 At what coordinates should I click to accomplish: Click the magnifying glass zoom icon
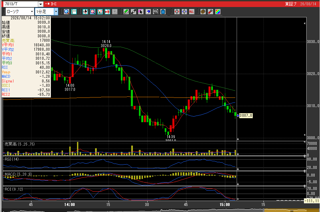[x=66, y=12]
